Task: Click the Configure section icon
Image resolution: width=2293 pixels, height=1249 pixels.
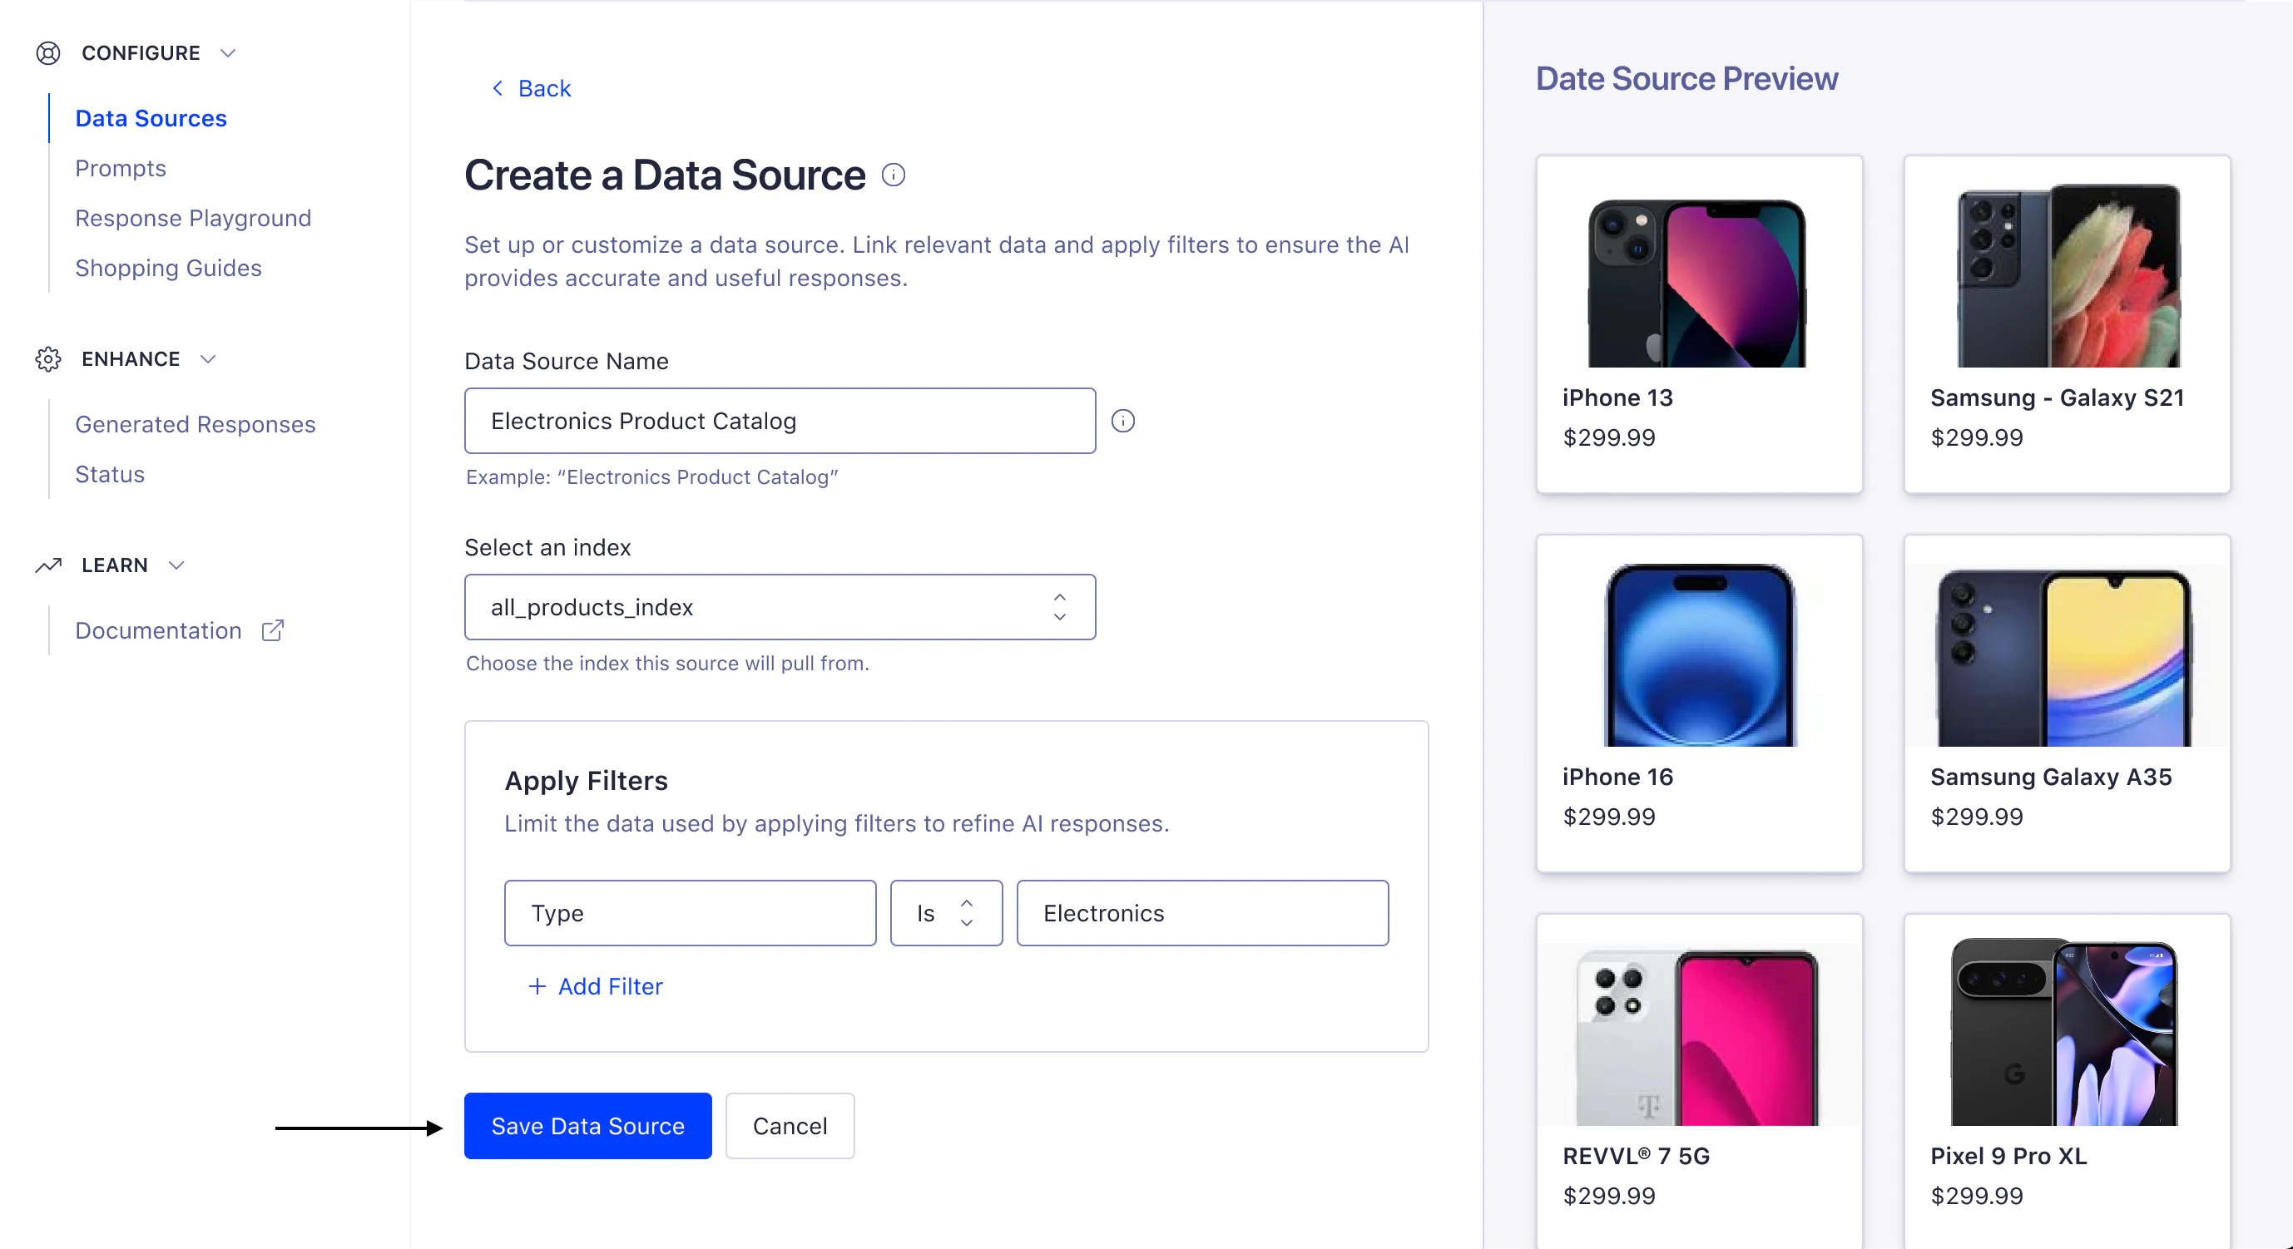Action: point(48,53)
